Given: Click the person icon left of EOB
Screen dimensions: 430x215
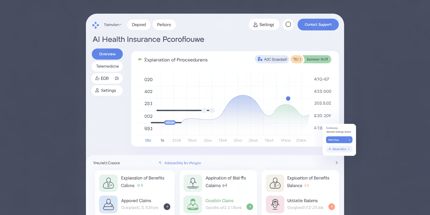Looking at the screenshot, I should click(97, 78).
